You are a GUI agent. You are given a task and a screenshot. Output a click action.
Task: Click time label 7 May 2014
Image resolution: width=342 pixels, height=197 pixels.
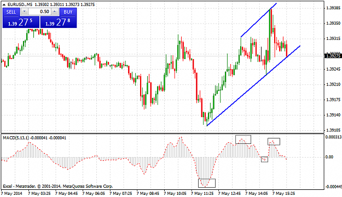pyautogui.click(x=11, y=194)
